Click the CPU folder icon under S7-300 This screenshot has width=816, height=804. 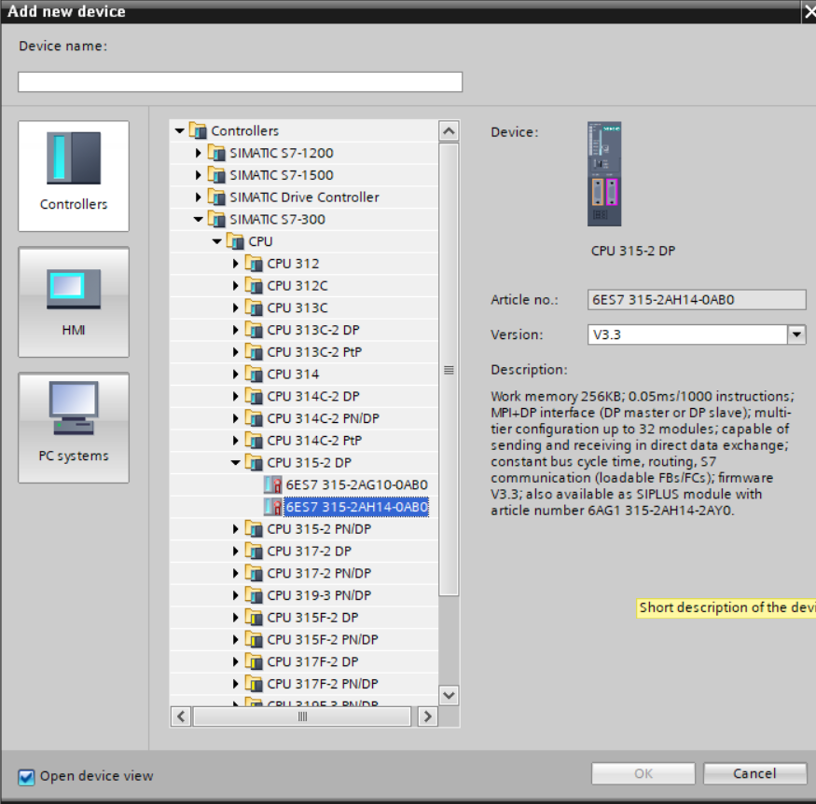235,241
